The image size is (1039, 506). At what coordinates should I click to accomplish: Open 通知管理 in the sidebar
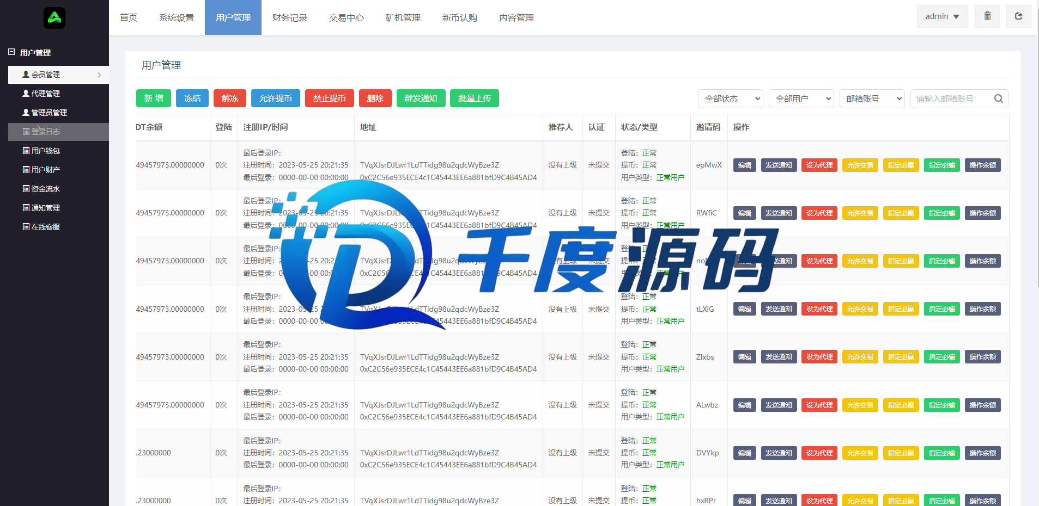[59, 208]
